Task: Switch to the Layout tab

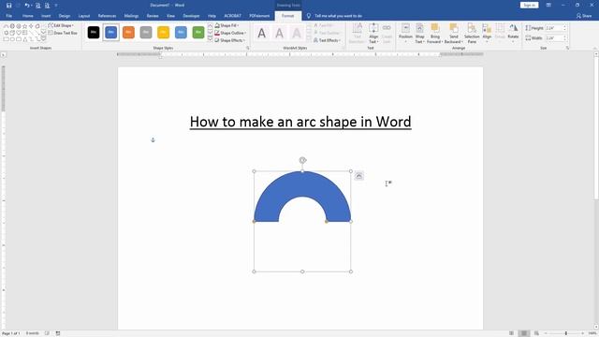Action: click(x=84, y=16)
